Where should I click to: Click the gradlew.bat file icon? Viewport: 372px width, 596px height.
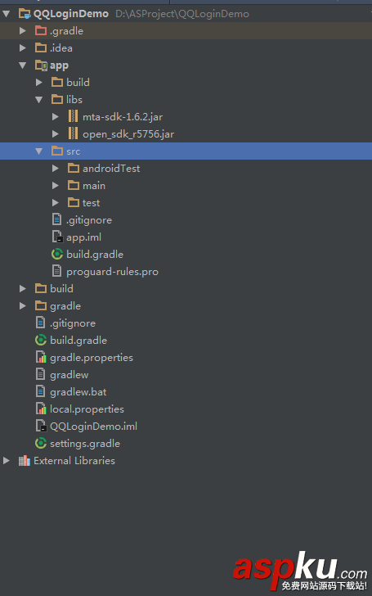[x=40, y=391]
